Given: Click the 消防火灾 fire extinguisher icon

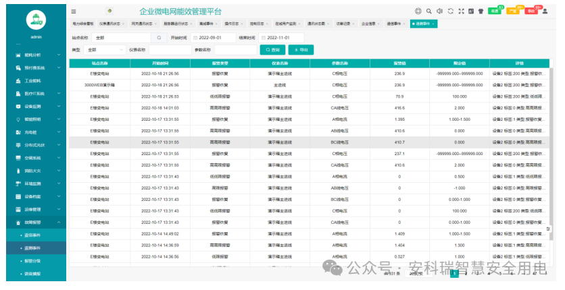Looking at the screenshot, I should [18, 171].
